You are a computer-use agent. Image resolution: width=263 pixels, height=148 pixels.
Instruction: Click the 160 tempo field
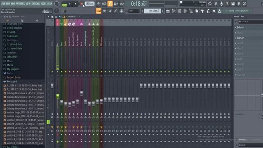click(x=90, y=4)
